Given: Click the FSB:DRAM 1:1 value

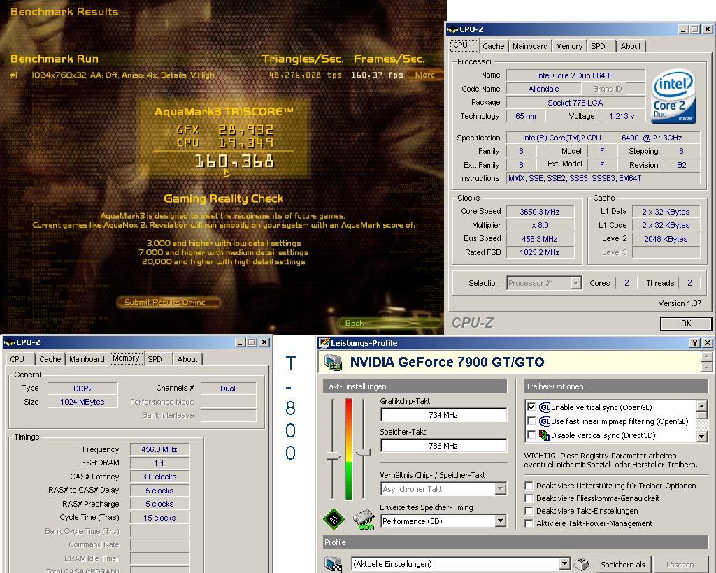Looking at the screenshot, I should tap(159, 463).
